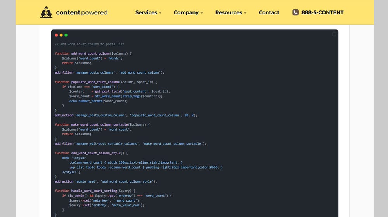This screenshot has height=217, width=388.
Task: Click the 888-5-CONTENT phone number link
Action: click(x=322, y=12)
